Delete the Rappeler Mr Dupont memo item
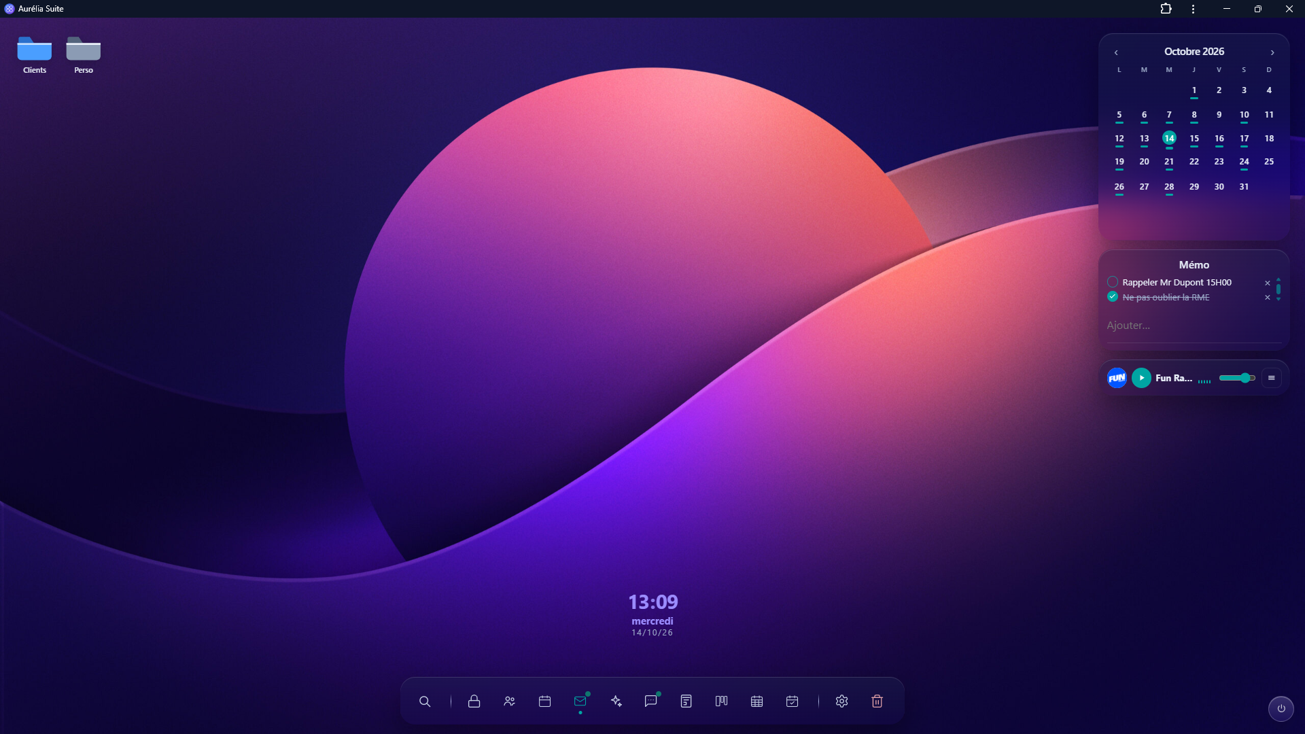This screenshot has height=734, width=1305. click(x=1268, y=283)
